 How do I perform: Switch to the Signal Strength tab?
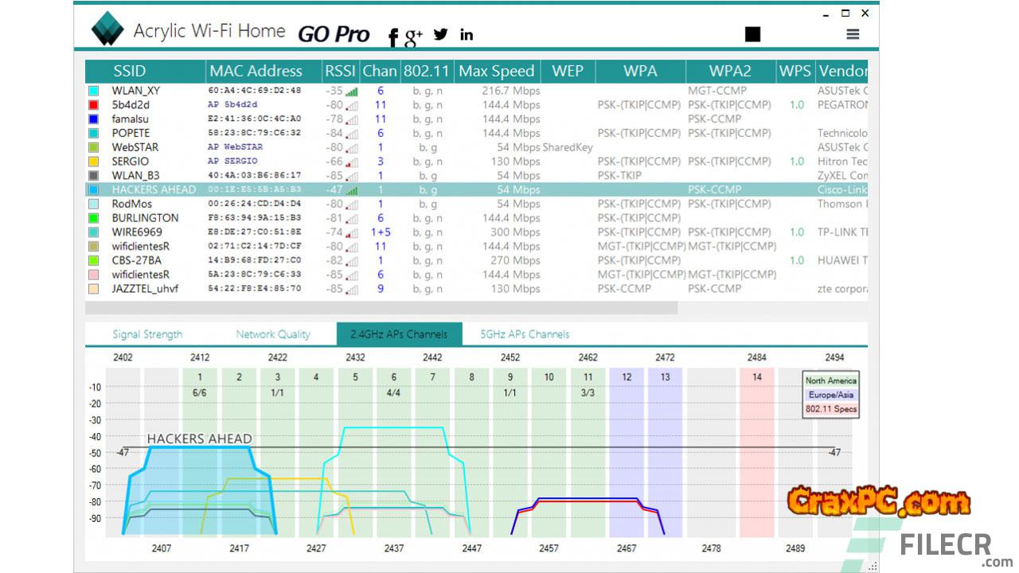[147, 334]
